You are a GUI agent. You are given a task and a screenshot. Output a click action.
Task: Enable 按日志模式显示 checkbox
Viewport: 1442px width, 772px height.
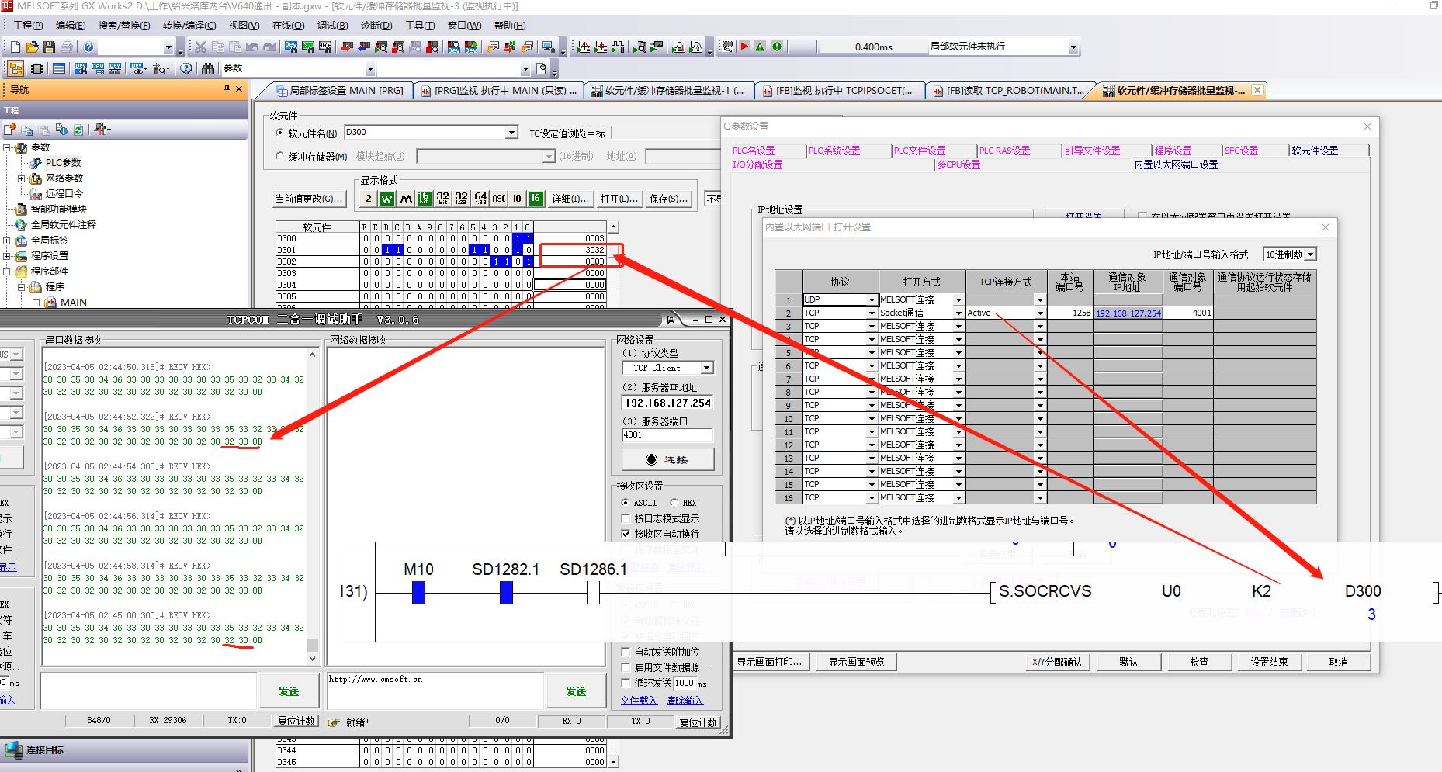(x=626, y=518)
